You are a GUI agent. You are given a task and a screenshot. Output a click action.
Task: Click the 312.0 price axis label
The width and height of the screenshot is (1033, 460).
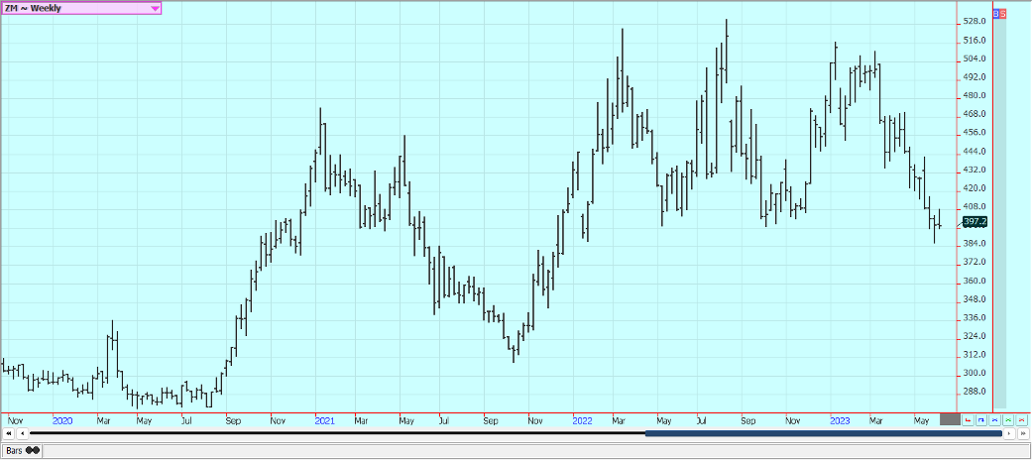(x=976, y=355)
